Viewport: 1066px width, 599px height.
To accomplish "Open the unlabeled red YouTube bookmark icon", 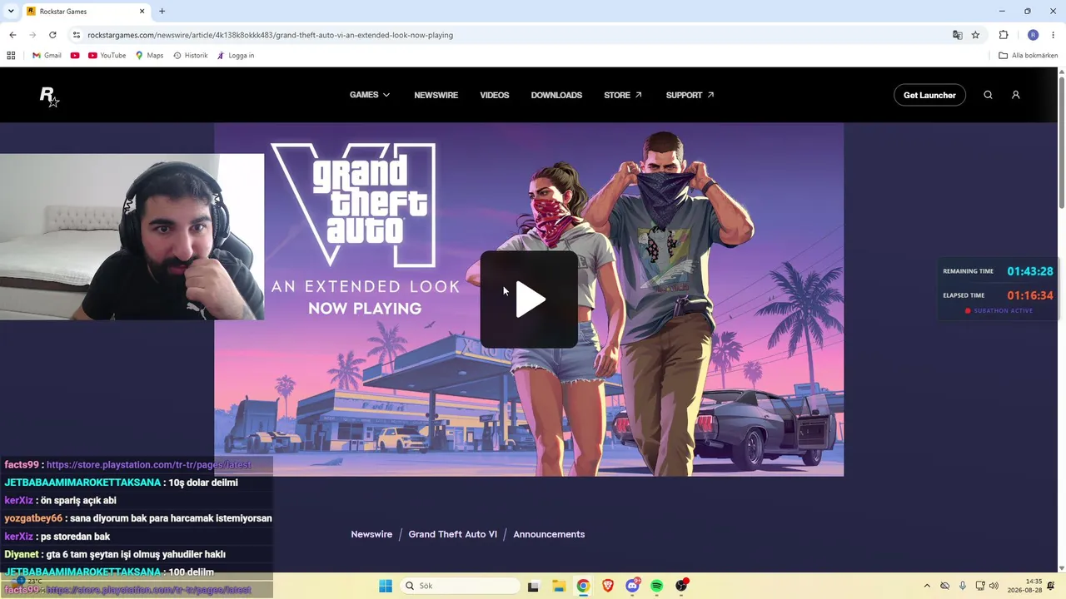I will click(x=75, y=56).
